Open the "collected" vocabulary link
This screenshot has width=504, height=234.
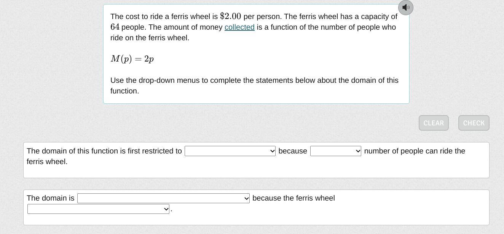coord(239,27)
